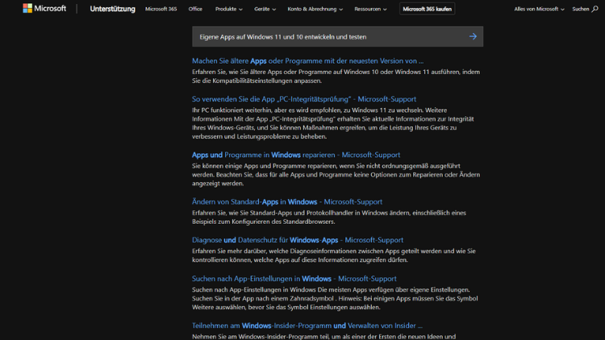
Task: Expand the Konto & Abrechnung dropdown
Action: pyautogui.click(x=315, y=9)
